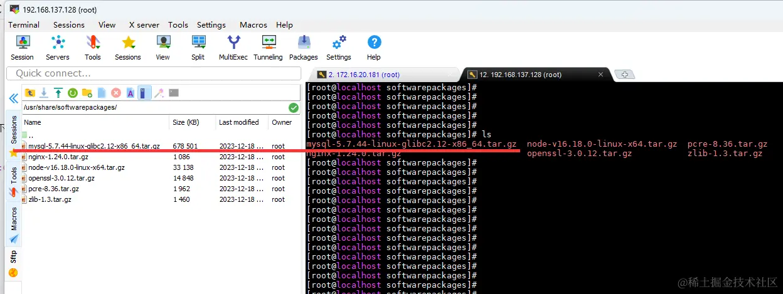Select openssl-3.0.12.tar.gz in file list

coord(61,178)
